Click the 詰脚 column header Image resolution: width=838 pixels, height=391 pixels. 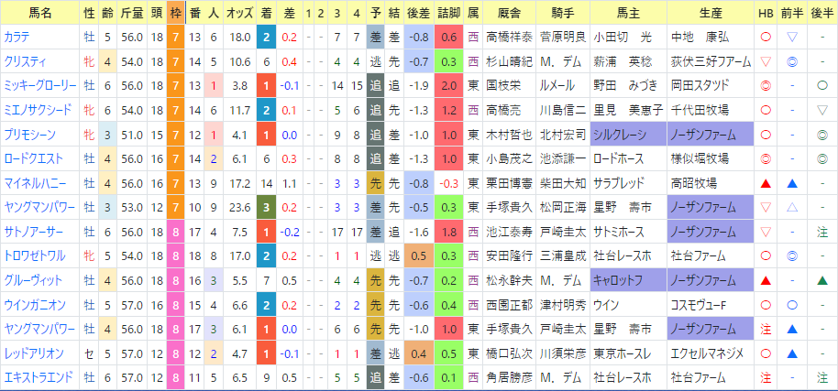(449, 13)
